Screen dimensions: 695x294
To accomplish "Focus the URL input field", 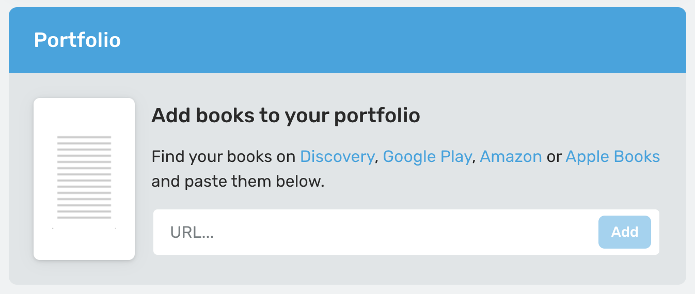I will coord(406,232).
